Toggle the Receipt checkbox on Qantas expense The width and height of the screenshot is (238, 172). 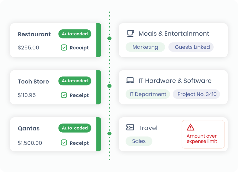[64, 143]
